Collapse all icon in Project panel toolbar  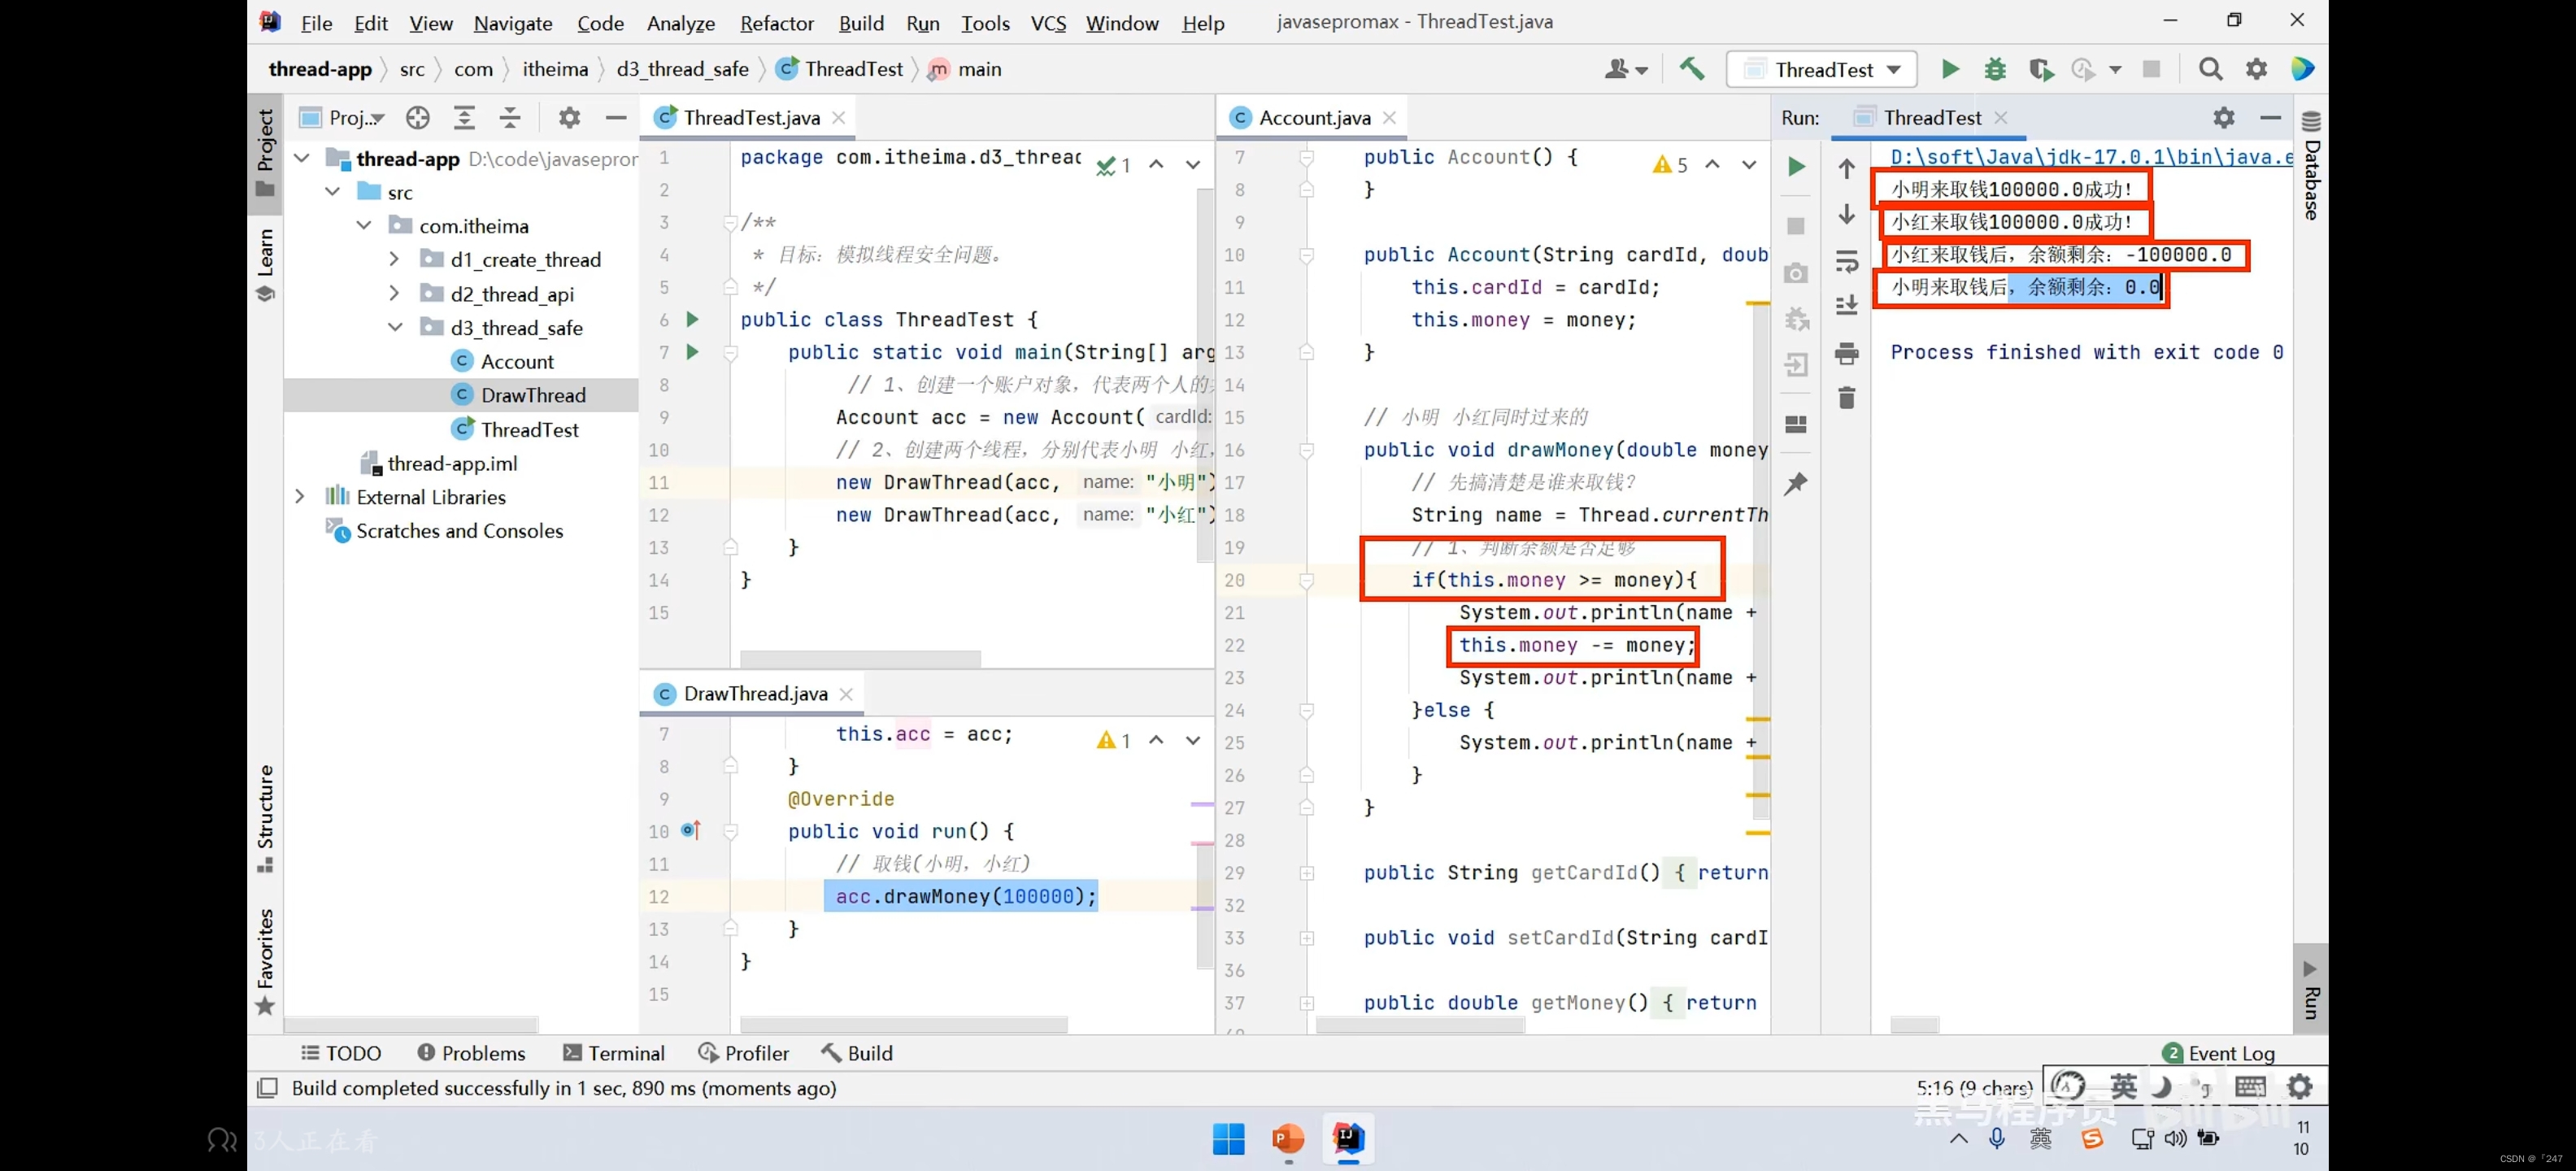(510, 118)
